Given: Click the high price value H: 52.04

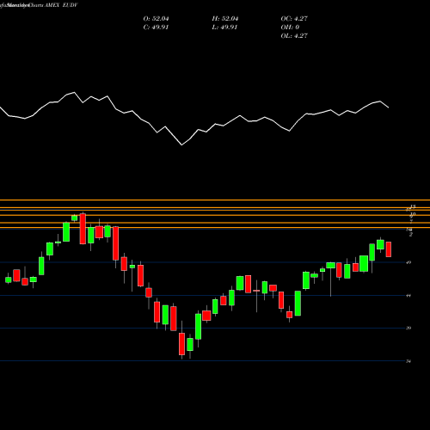Looking at the screenshot, I should (x=225, y=19).
